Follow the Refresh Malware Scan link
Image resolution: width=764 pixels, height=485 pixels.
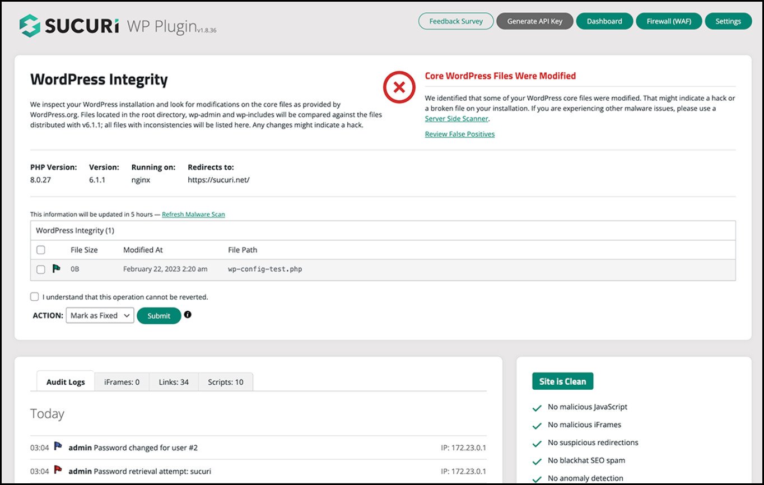click(x=193, y=214)
